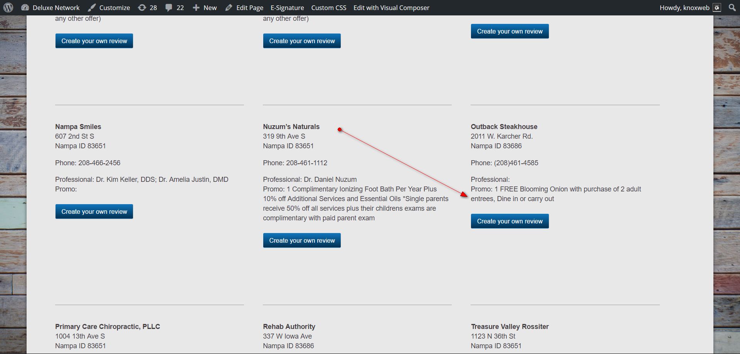
Task: Click the phone number 208-466-2456
Action: click(99, 163)
